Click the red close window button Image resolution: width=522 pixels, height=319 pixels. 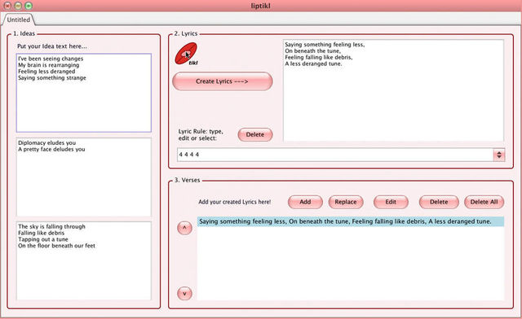[7, 6]
